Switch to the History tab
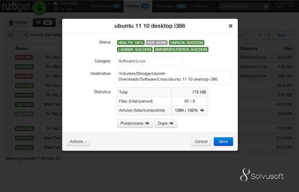Image resolution: width=299 pixels, height=192 pixels. (x=138, y=6)
